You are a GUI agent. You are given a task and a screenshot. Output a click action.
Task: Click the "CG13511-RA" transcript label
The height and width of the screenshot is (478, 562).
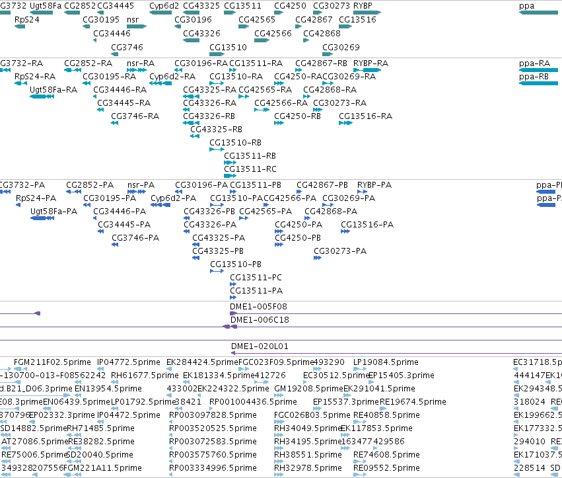(x=256, y=63)
